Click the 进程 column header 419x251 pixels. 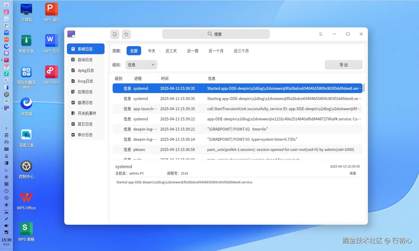[145, 78]
